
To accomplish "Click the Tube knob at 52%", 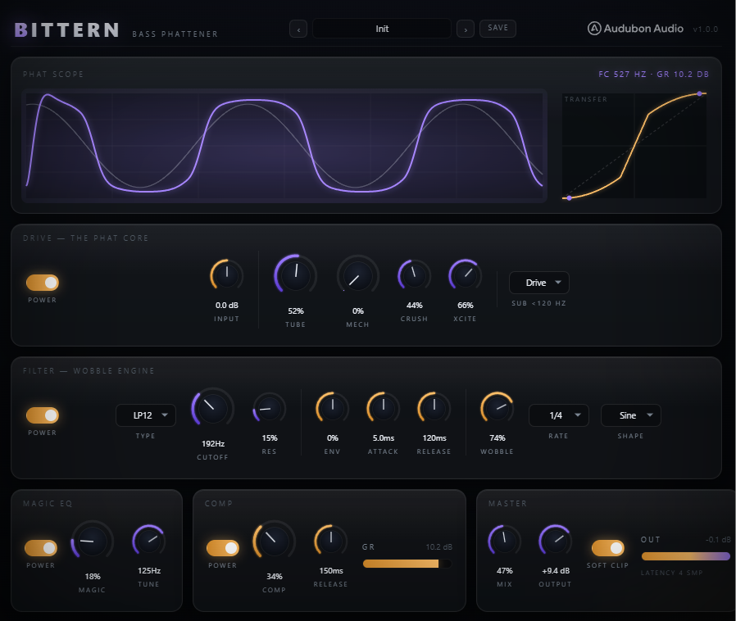I will pos(296,275).
